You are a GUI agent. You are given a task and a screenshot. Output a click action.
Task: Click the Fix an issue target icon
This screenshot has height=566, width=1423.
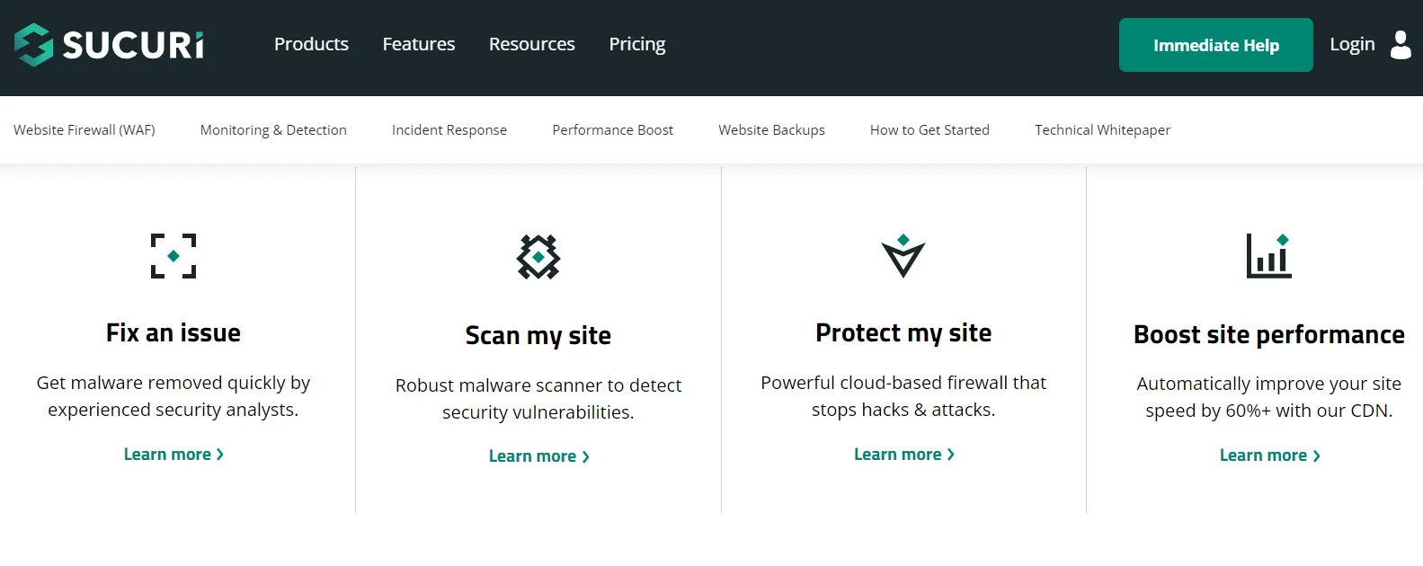coord(173,256)
